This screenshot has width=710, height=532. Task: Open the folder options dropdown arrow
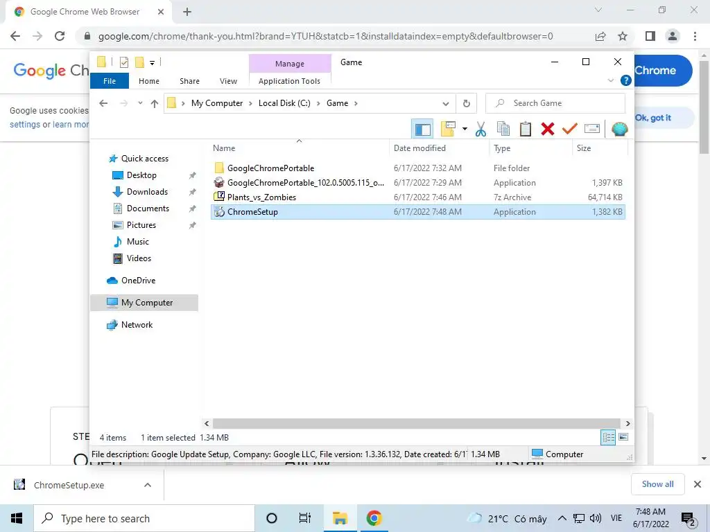point(465,129)
